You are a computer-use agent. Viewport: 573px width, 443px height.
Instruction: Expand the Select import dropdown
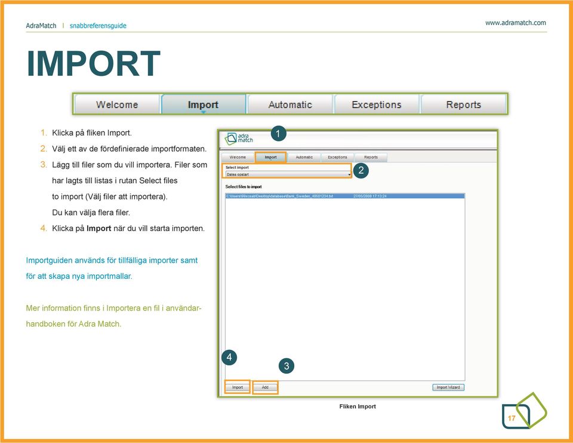point(288,175)
